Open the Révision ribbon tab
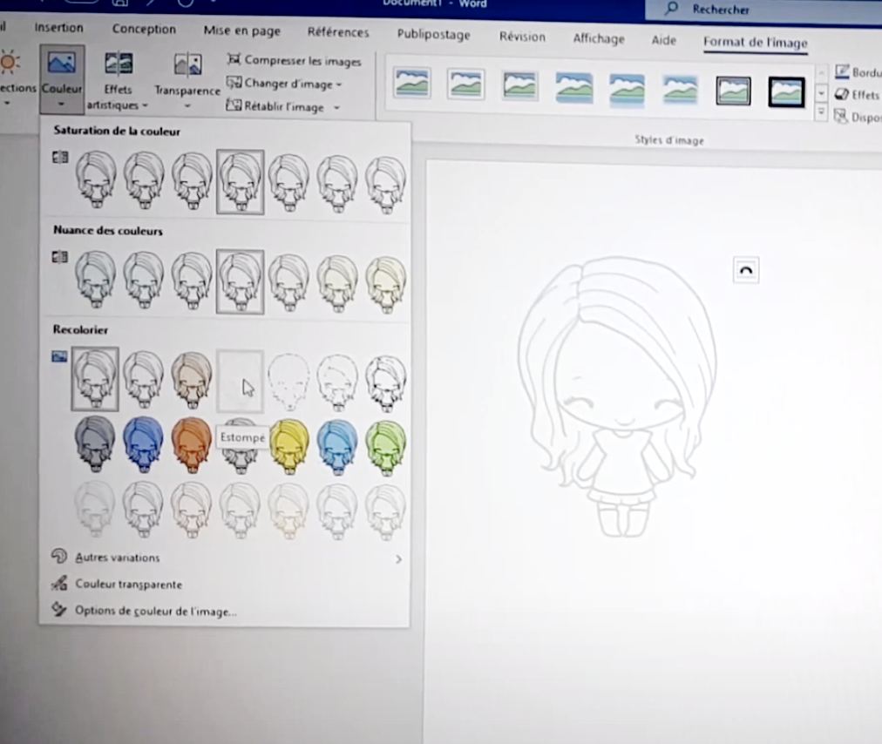This screenshot has width=882, height=744. (x=521, y=37)
